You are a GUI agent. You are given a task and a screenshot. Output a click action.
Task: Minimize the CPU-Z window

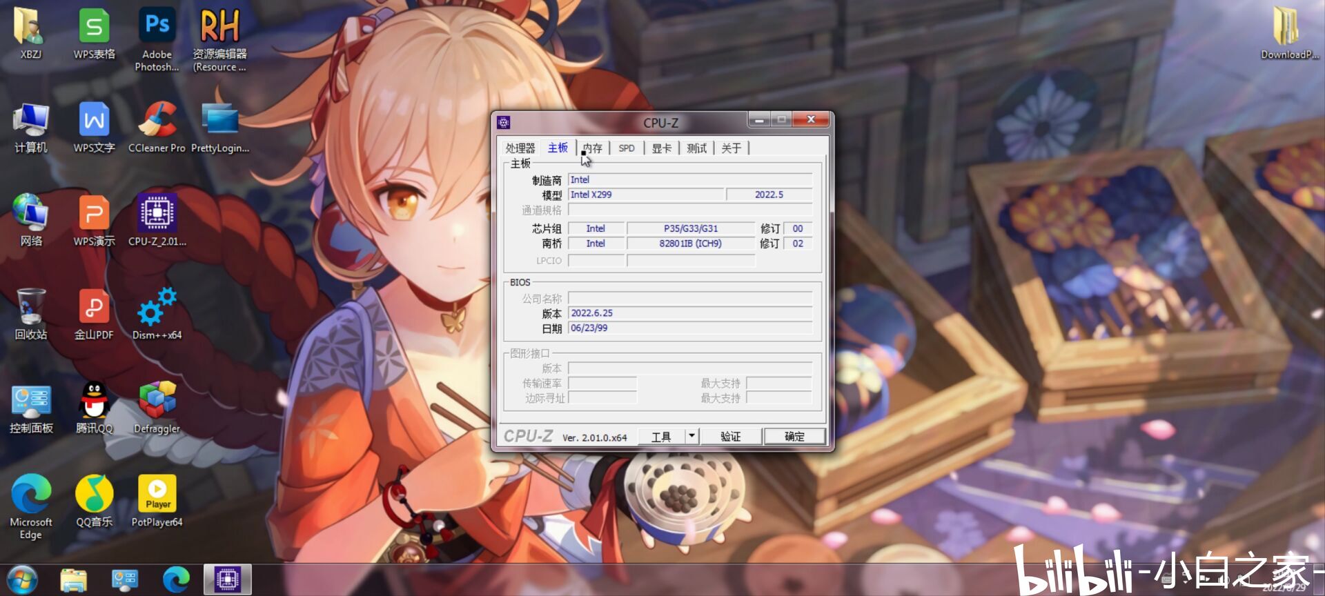click(x=759, y=120)
